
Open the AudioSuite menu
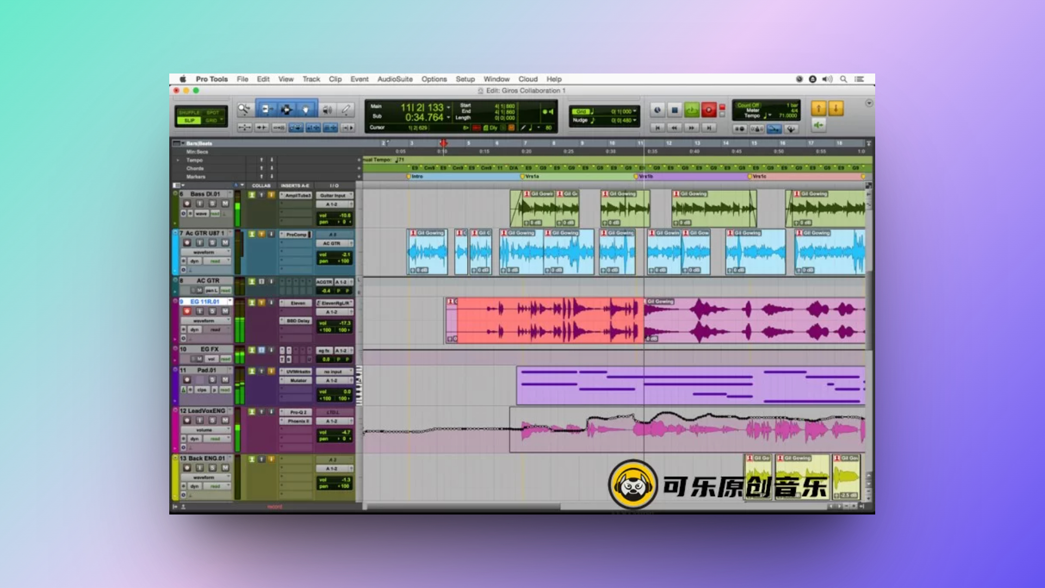tap(395, 79)
